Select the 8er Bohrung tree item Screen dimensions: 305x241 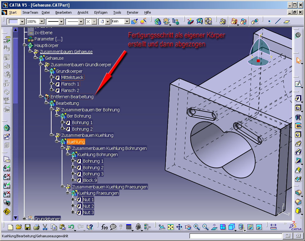pos(79,116)
